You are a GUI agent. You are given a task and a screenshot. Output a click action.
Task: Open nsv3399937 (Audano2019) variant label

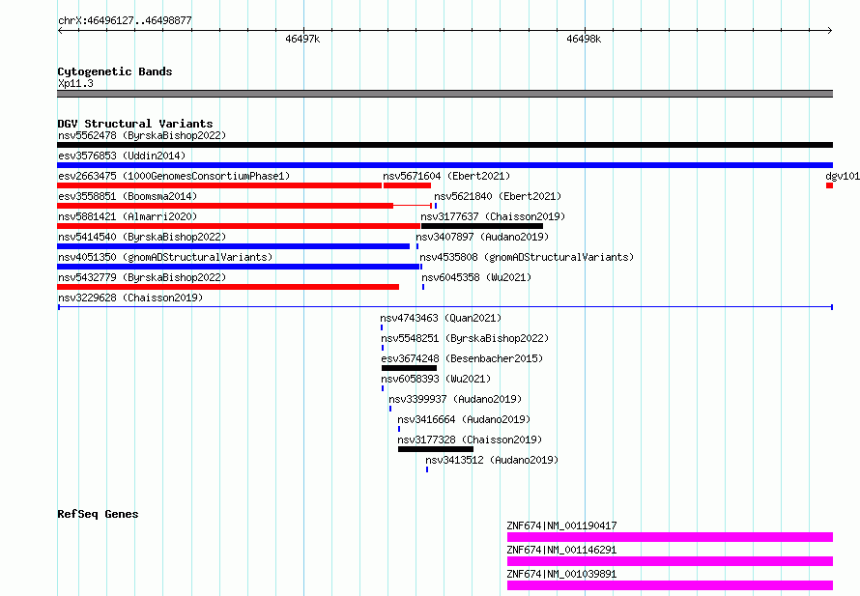(455, 399)
